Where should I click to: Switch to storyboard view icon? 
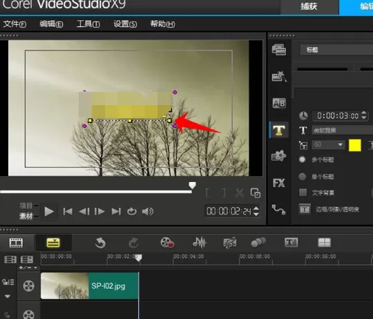click(16, 243)
